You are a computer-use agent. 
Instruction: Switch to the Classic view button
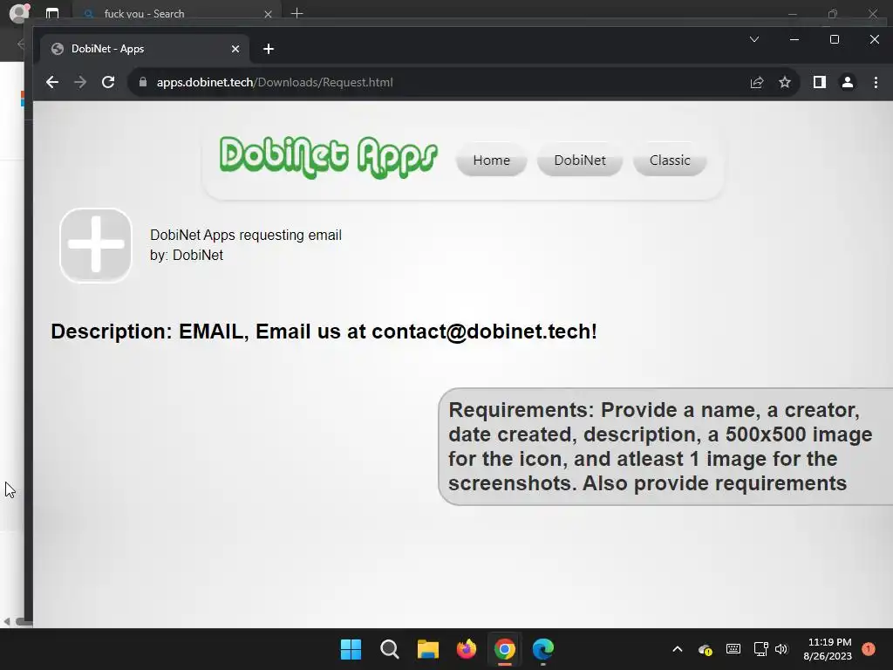[670, 161]
